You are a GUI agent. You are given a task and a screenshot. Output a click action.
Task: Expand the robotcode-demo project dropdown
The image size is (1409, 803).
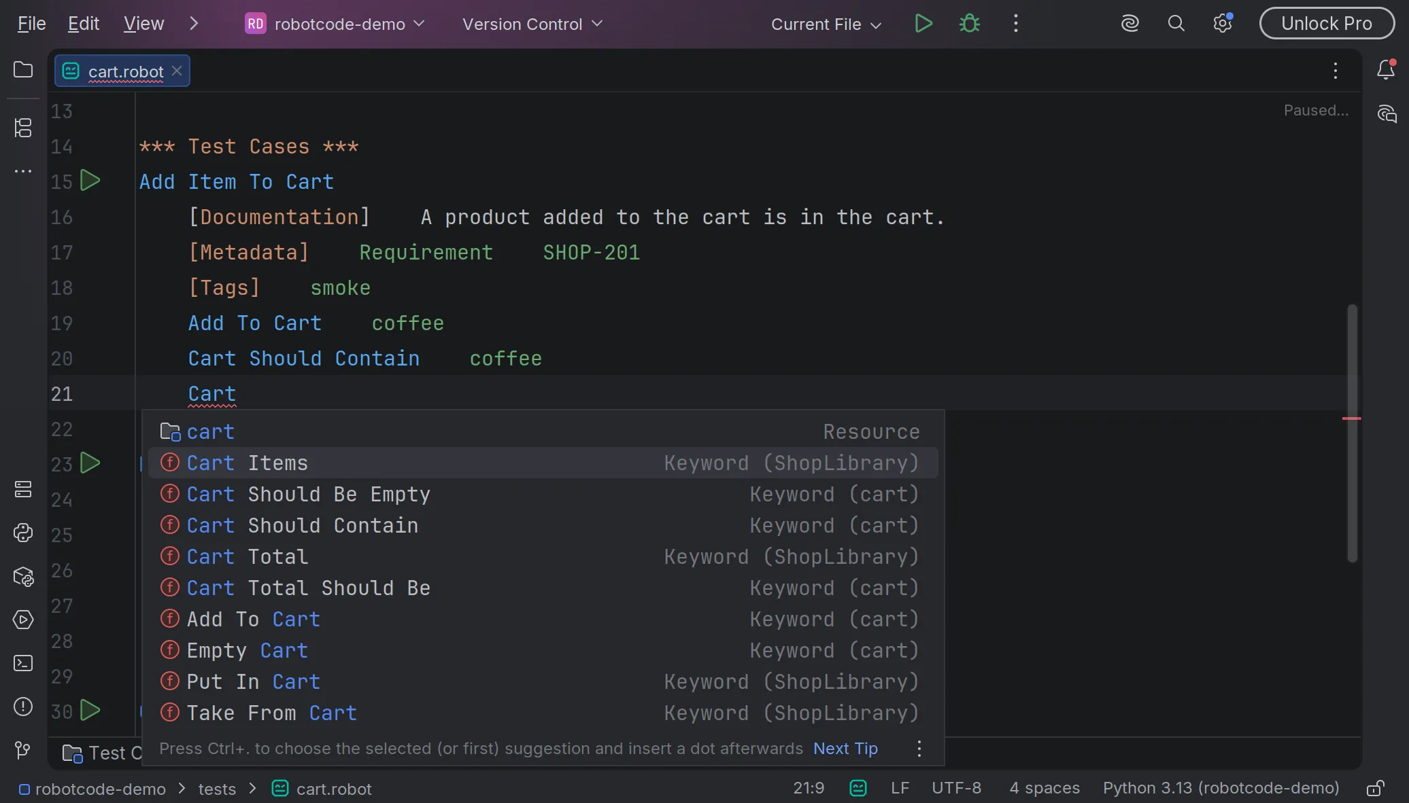[x=335, y=24]
